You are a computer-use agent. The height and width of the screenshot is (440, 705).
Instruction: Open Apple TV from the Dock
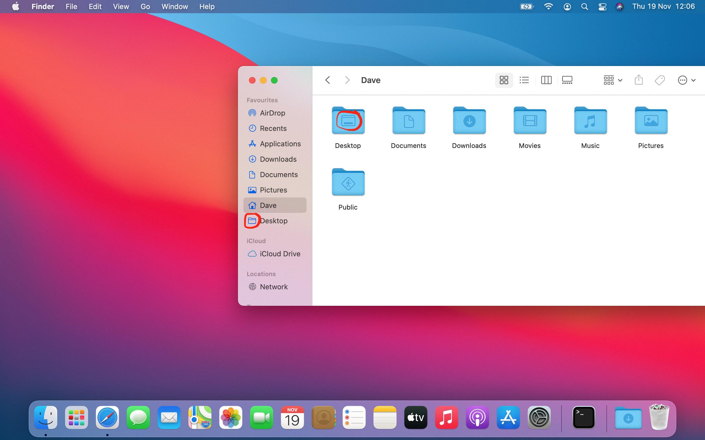[x=416, y=418]
